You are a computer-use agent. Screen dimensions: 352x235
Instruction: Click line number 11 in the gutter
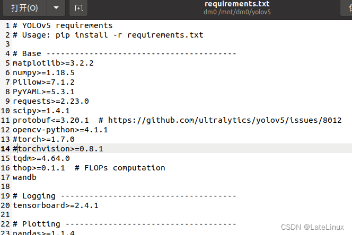point(5,120)
